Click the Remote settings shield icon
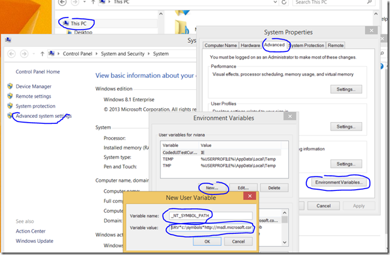 10,96
